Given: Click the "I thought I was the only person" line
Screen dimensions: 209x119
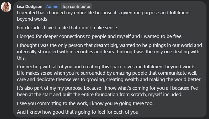Looking at the screenshot, I should (x=109, y=45).
